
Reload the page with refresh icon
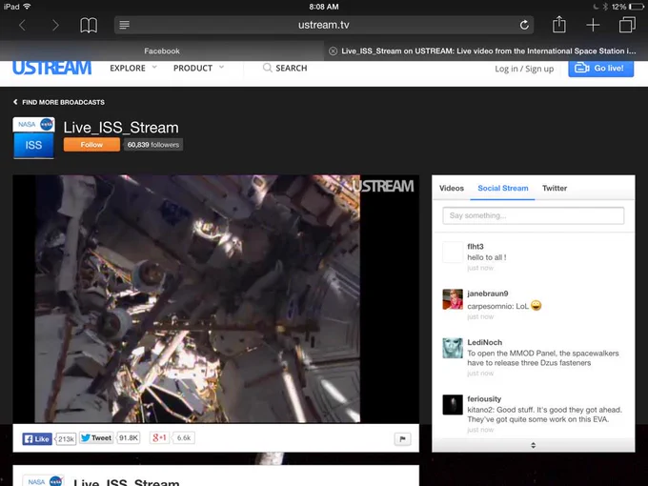524,25
